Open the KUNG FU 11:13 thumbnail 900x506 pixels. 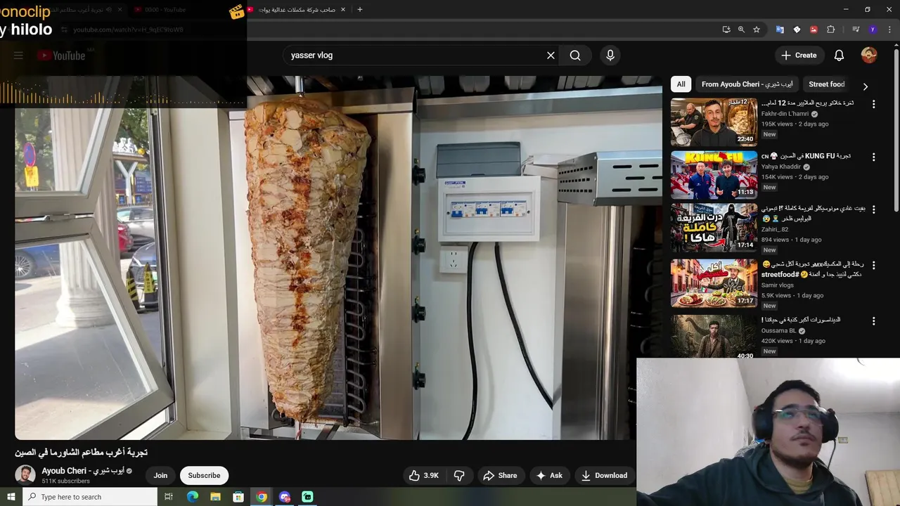(714, 176)
